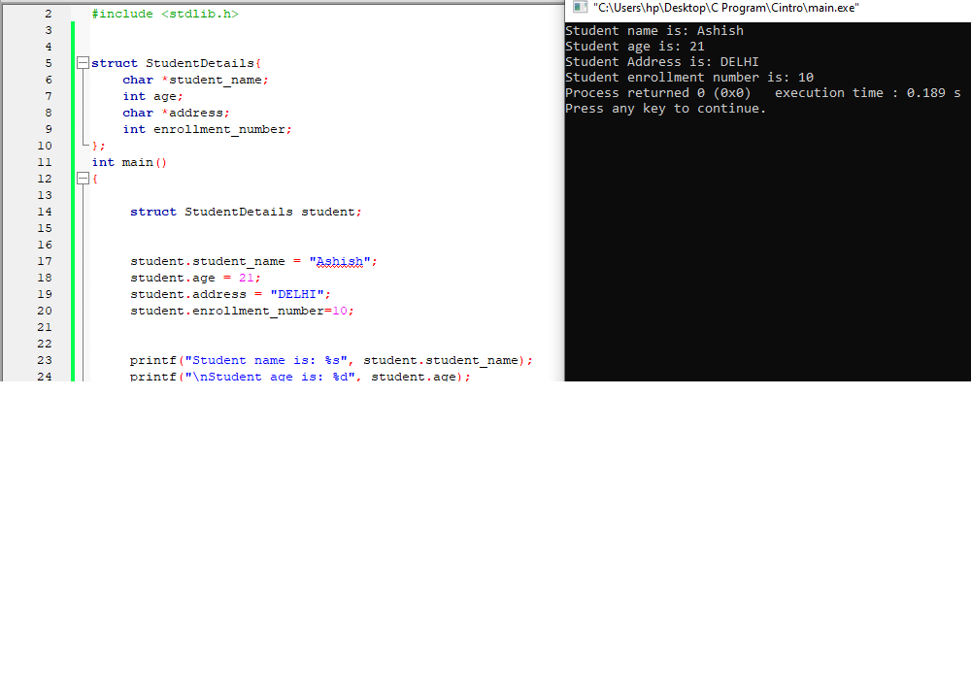Click the fold end marker at line 10

(83, 145)
